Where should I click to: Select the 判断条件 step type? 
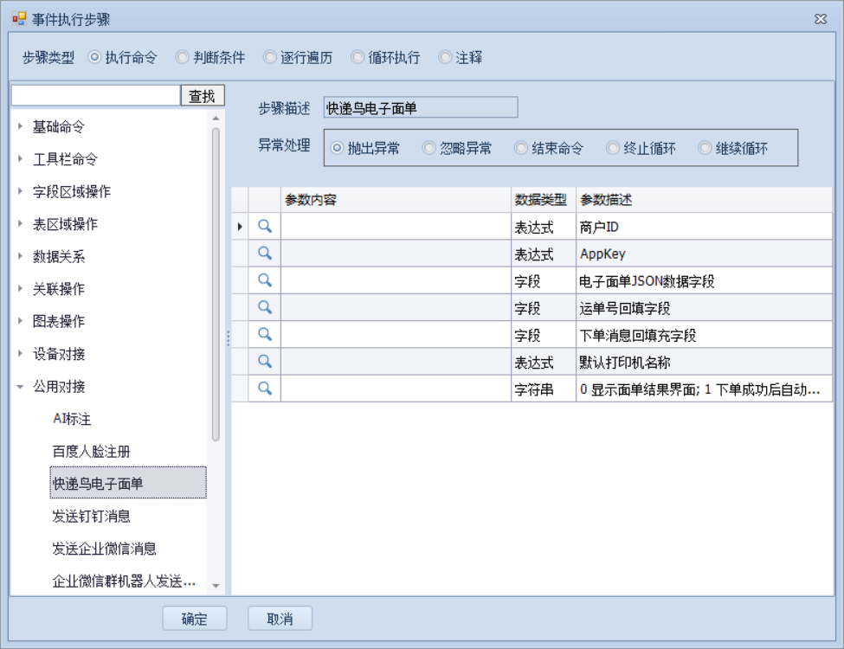pos(183,58)
